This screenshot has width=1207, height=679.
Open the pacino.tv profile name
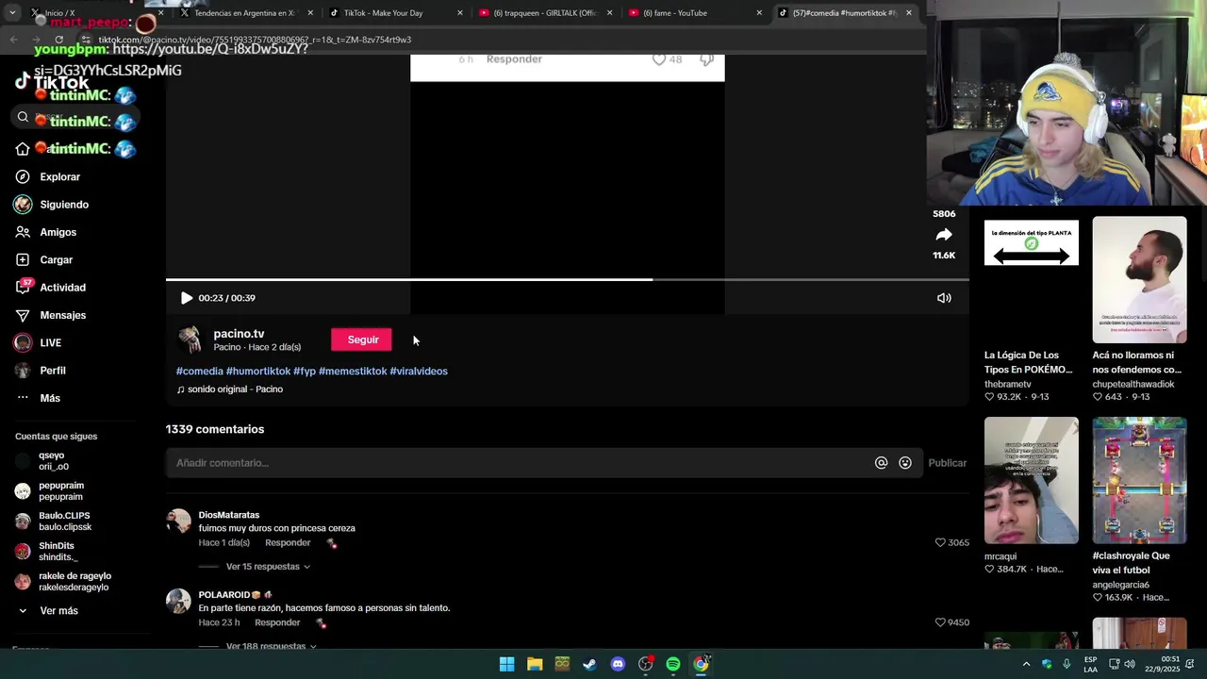239,334
